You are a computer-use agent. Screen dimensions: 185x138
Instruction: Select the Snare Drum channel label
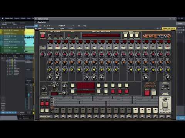pos(57,48)
